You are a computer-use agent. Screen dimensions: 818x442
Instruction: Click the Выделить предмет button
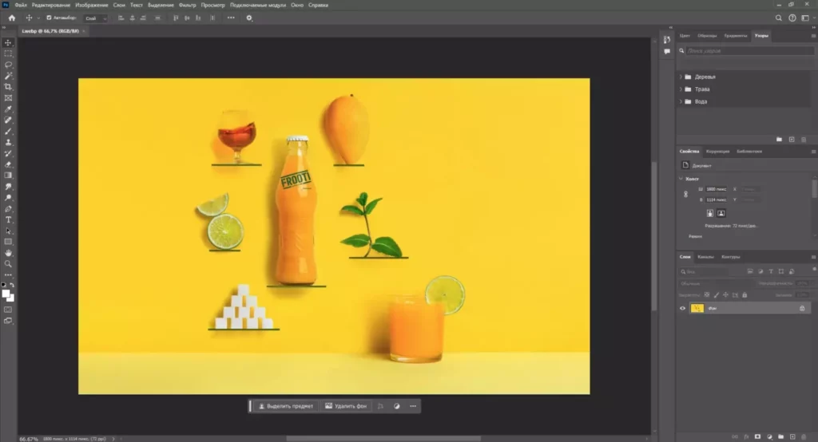coord(286,406)
